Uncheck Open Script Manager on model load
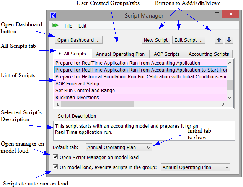This screenshot has width=243, height=187. click(56, 157)
